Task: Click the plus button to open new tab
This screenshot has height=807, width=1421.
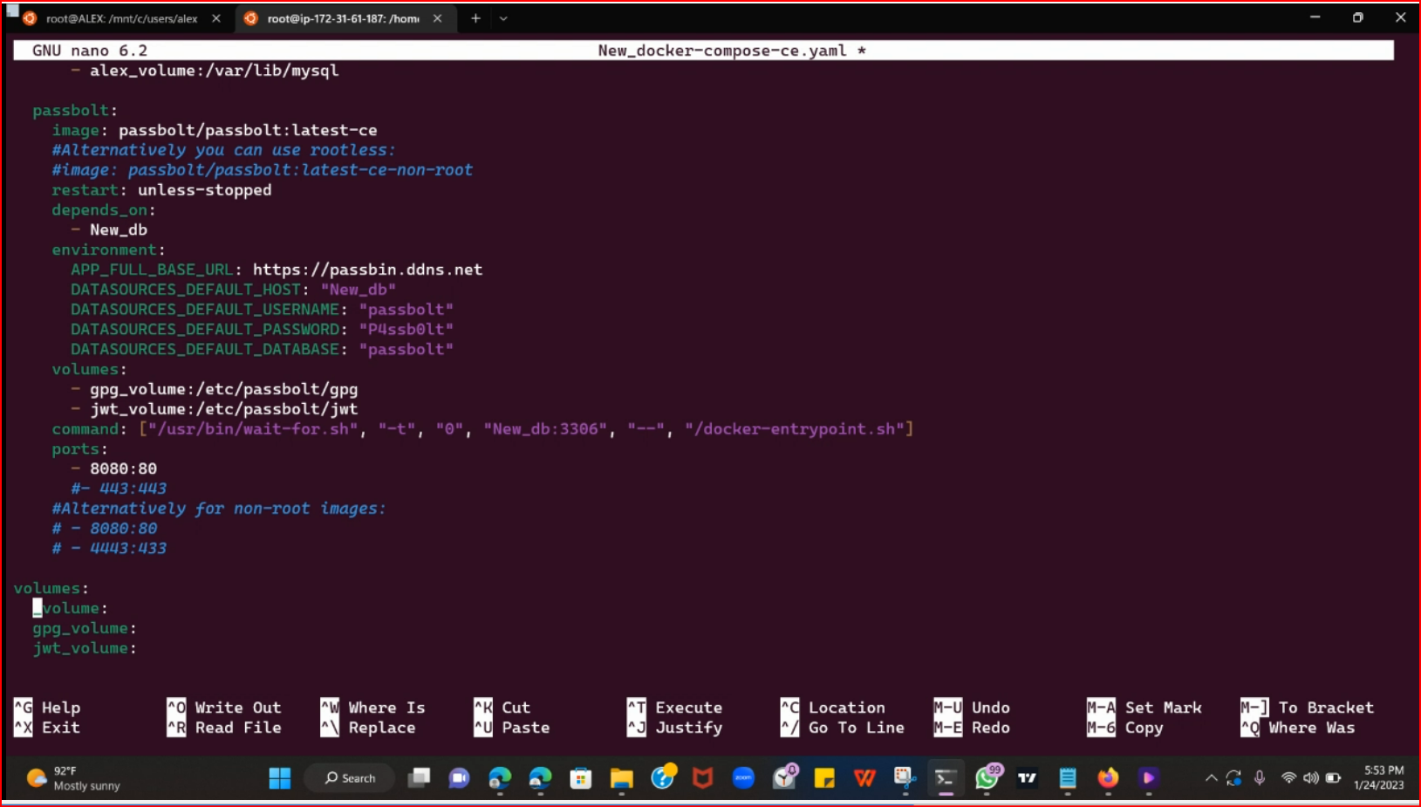Action: pos(475,17)
